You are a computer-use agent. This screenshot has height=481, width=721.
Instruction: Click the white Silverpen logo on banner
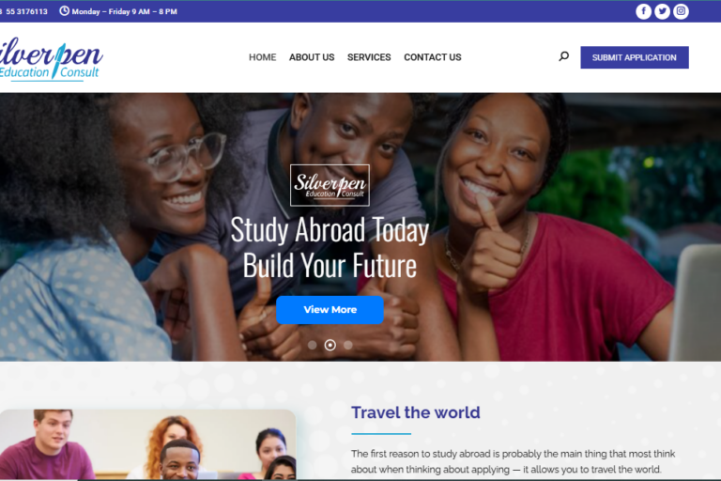[x=330, y=185]
